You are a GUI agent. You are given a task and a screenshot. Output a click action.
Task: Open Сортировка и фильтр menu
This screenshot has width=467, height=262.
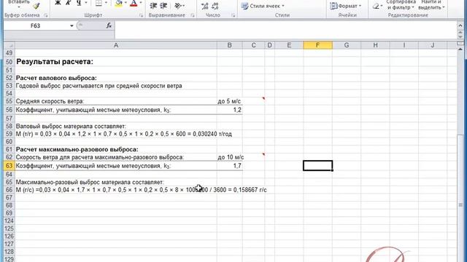point(401,5)
